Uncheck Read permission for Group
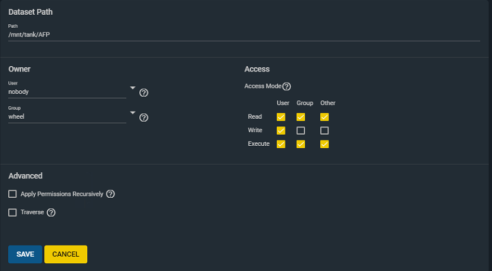This screenshot has width=492, height=271. click(301, 117)
